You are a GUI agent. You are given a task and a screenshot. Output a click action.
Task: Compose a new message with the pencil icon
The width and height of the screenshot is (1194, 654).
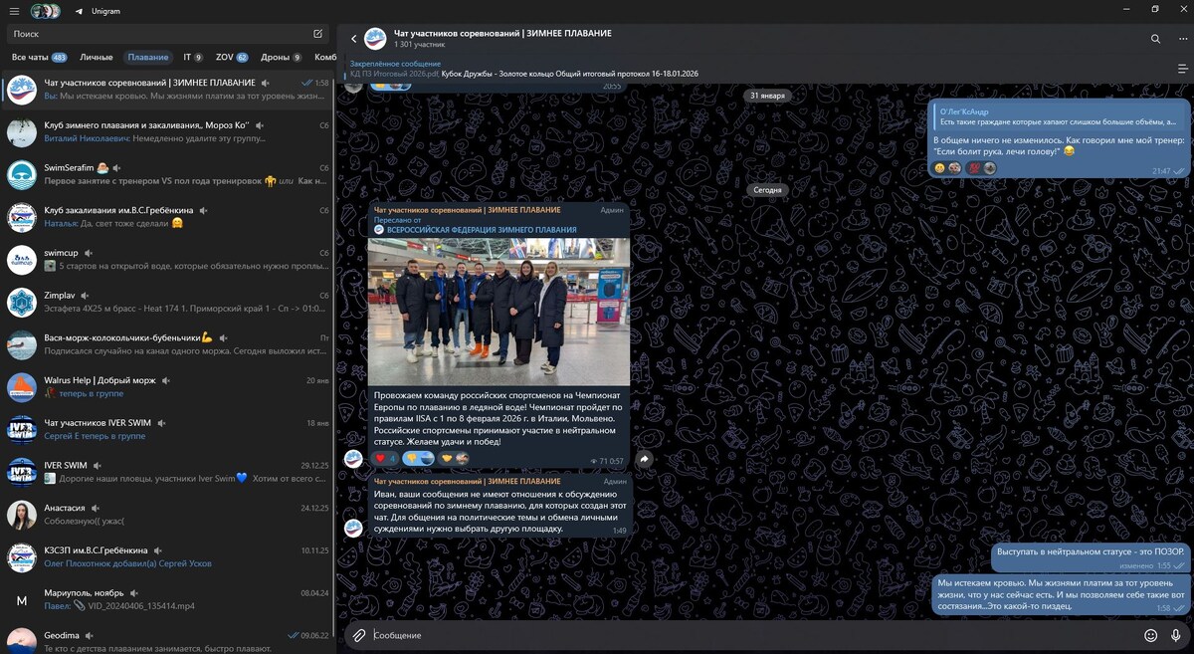pyautogui.click(x=315, y=33)
